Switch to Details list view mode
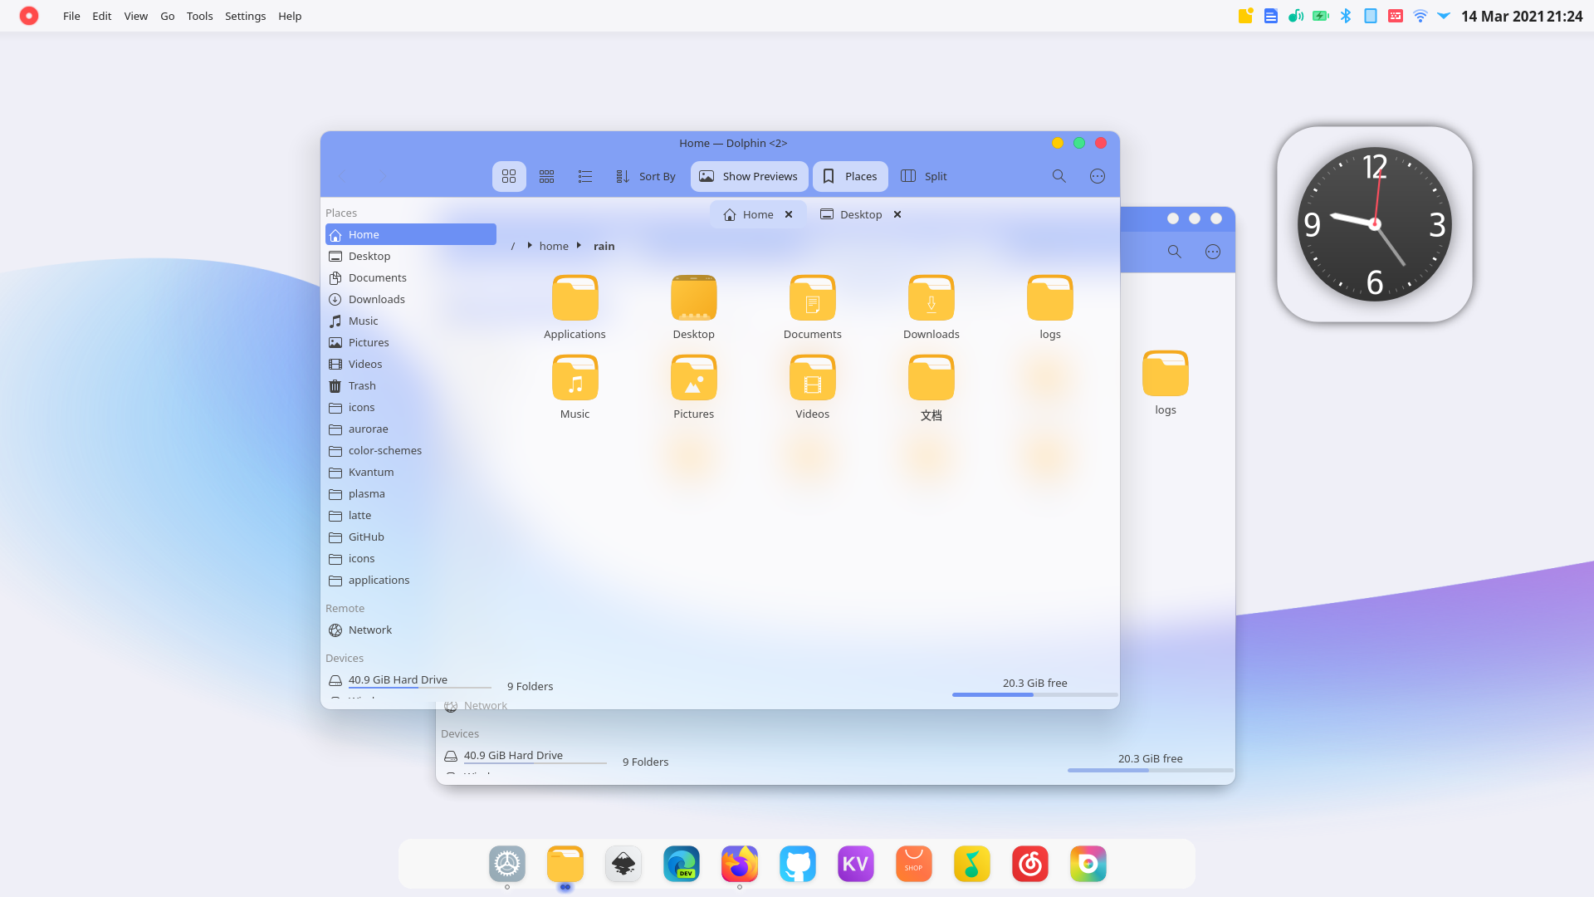1594x897 pixels. (585, 176)
